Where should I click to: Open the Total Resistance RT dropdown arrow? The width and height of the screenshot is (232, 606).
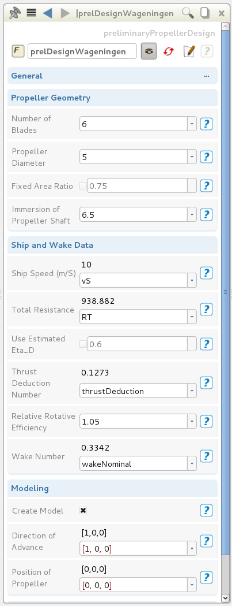click(192, 317)
